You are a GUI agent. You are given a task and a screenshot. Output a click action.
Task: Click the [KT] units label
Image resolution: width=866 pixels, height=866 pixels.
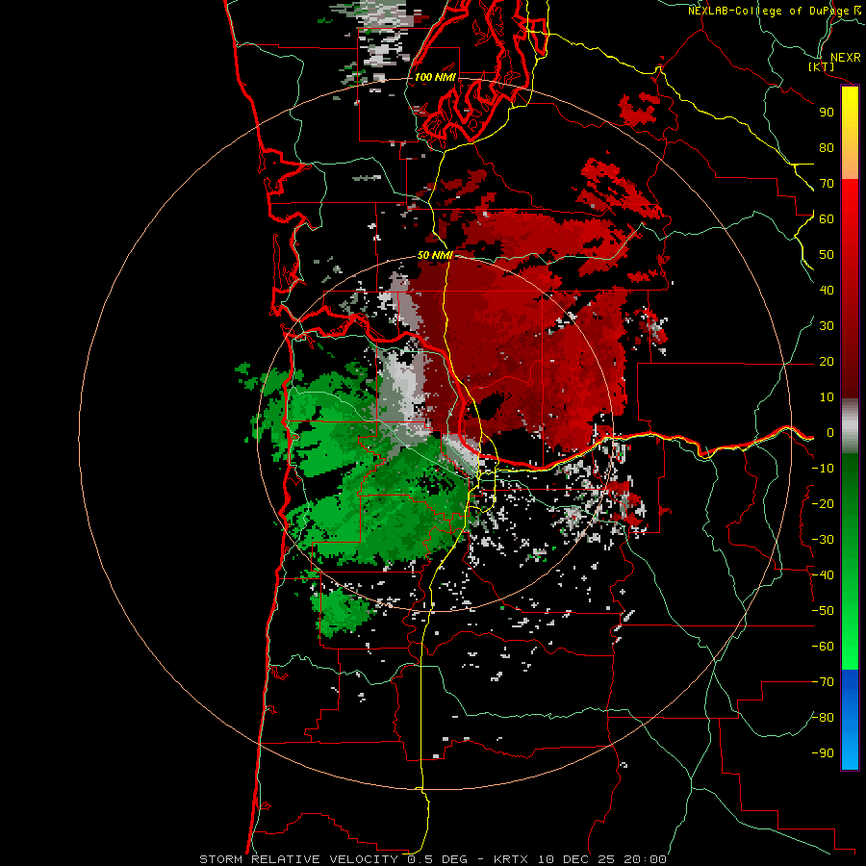822,66
